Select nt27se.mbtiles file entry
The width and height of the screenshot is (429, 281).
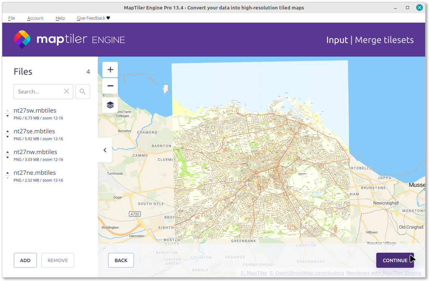tap(38, 135)
